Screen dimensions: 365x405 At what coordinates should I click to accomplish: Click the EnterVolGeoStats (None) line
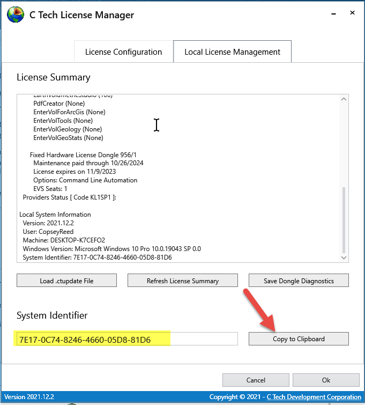(69, 138)
